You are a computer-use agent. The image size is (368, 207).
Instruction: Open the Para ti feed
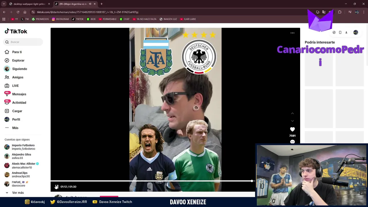click(x=17, y=52)
